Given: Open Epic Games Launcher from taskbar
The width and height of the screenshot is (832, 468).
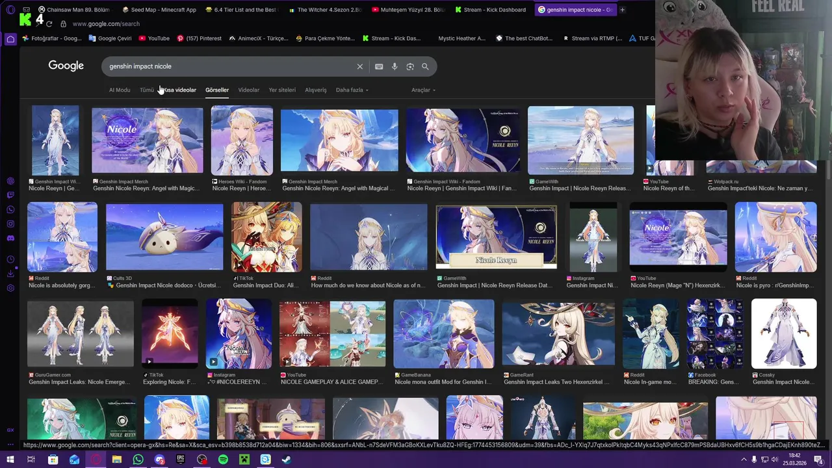Looking at the screenshot, I should pyautogui.click(x=181, y=460).
